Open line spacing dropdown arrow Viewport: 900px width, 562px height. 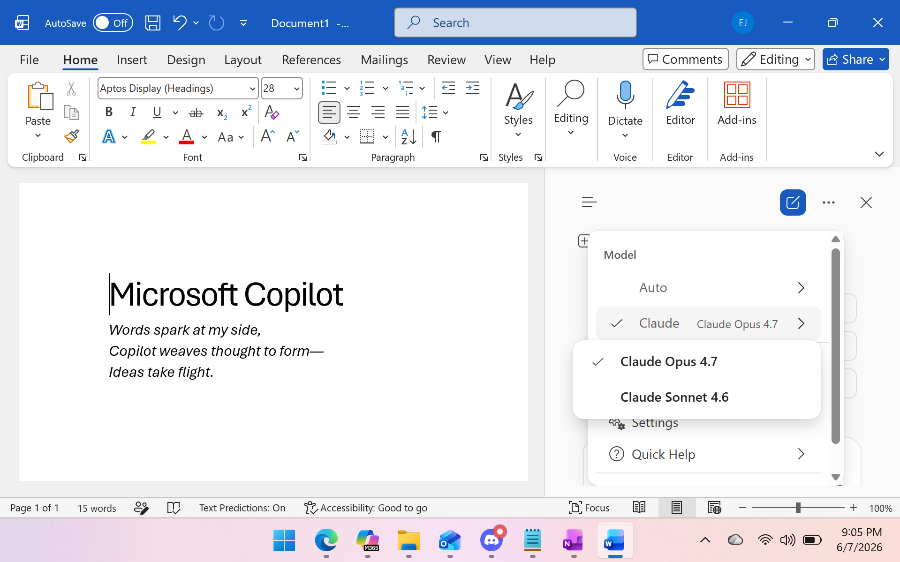pos(446,112)
